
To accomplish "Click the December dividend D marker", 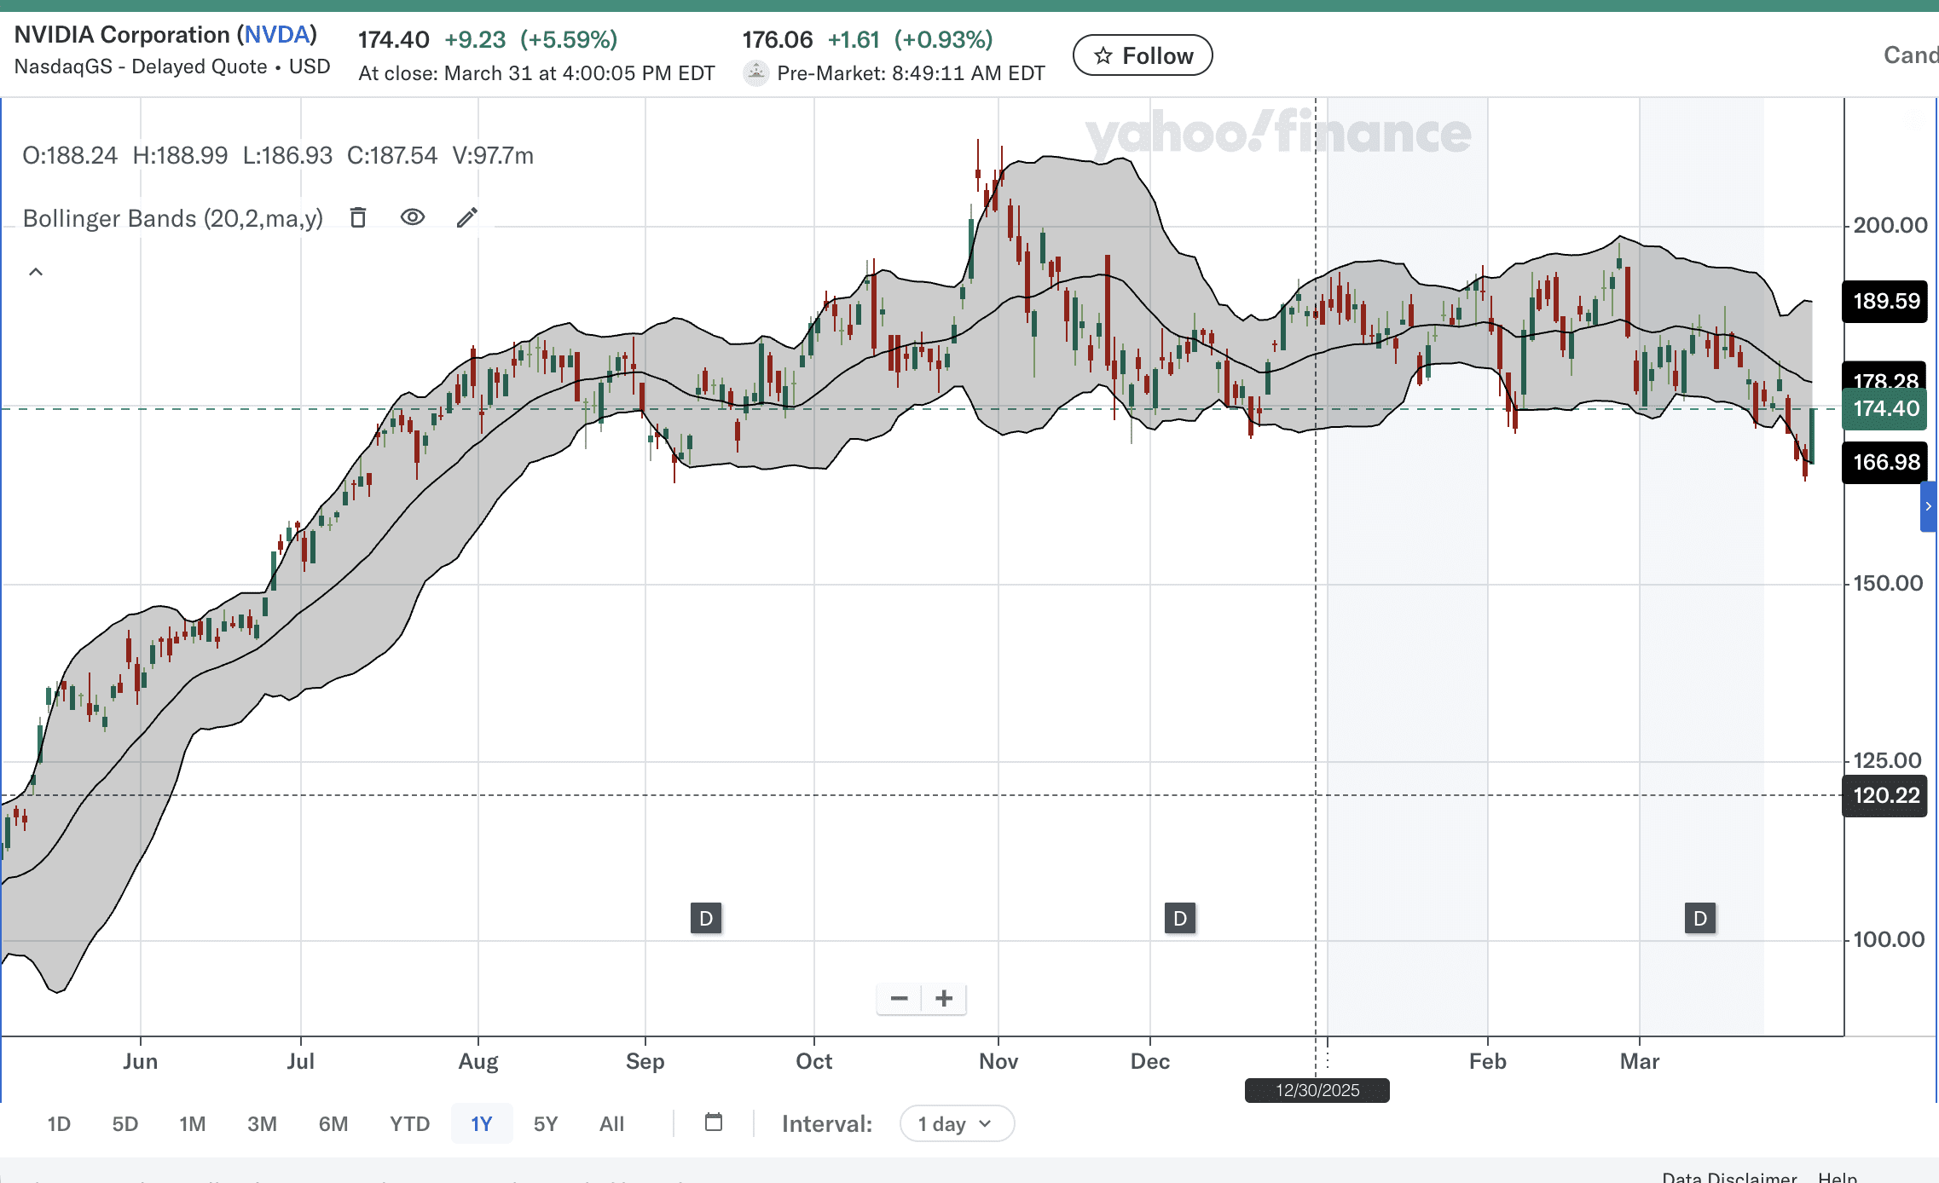I will [x=1180, y=919].
